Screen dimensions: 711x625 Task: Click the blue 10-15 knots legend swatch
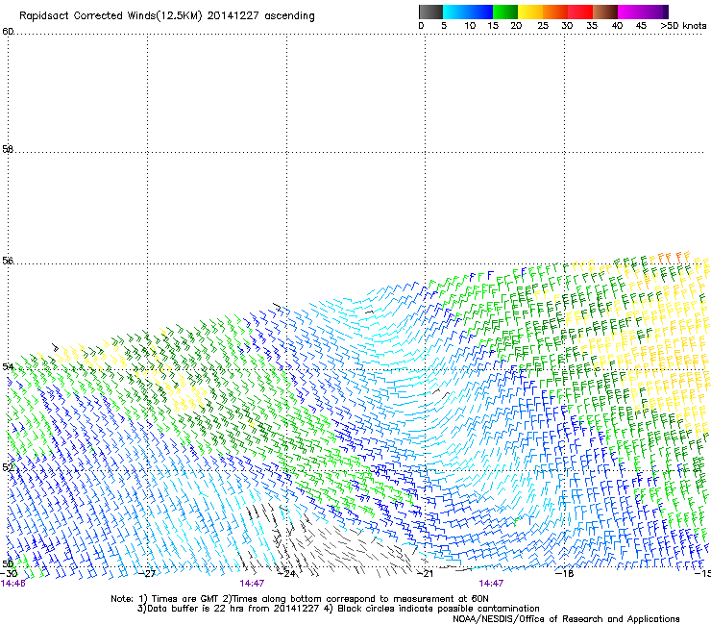click(x=480, y=12)
